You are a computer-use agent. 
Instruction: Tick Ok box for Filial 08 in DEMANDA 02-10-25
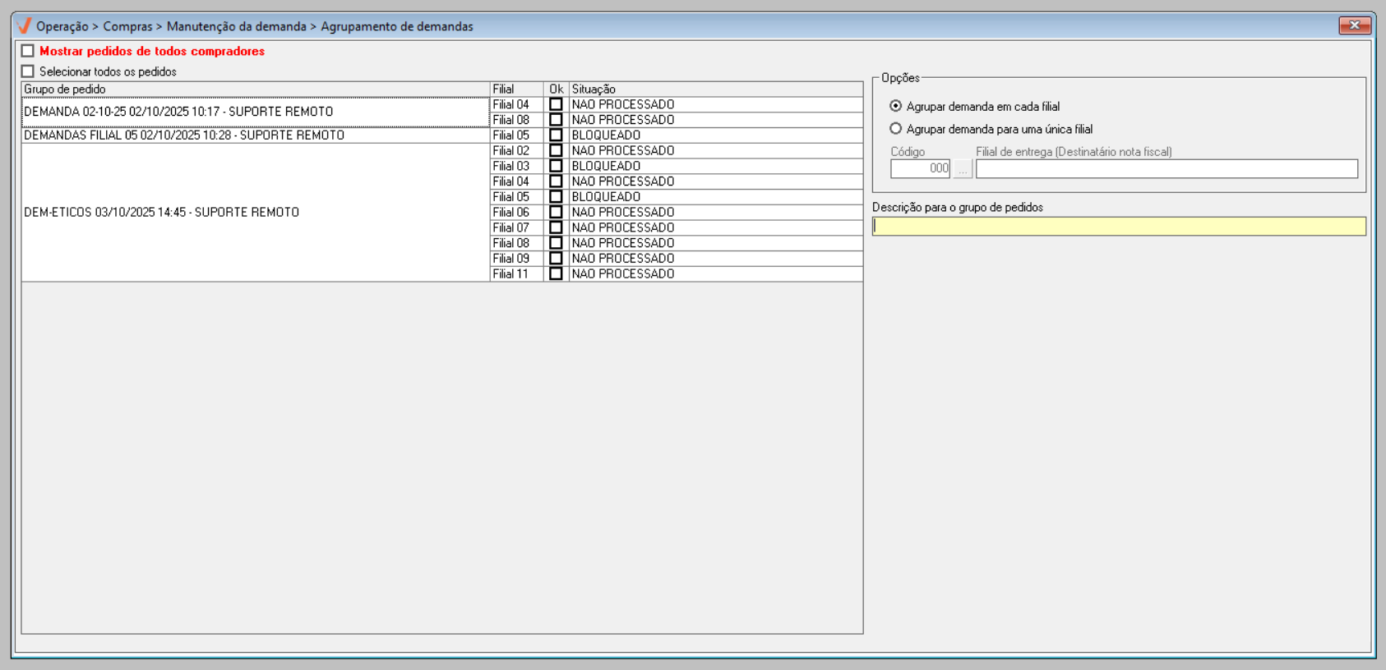(556, 120)
